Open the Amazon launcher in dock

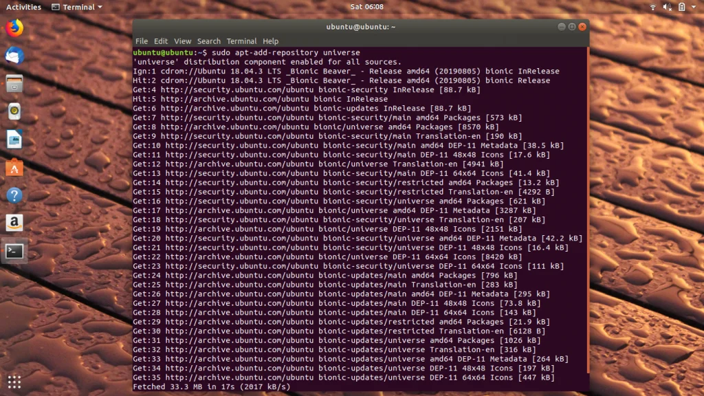tap(14, 223)
